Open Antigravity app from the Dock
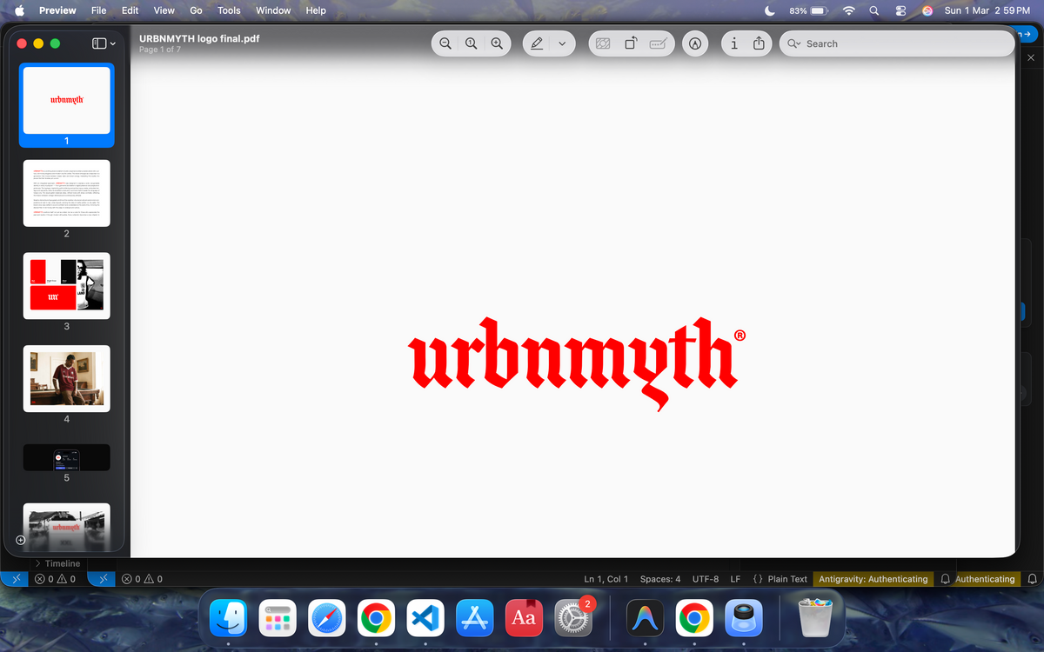Screen dimensions: 1044x652 (x=645, y=618)
